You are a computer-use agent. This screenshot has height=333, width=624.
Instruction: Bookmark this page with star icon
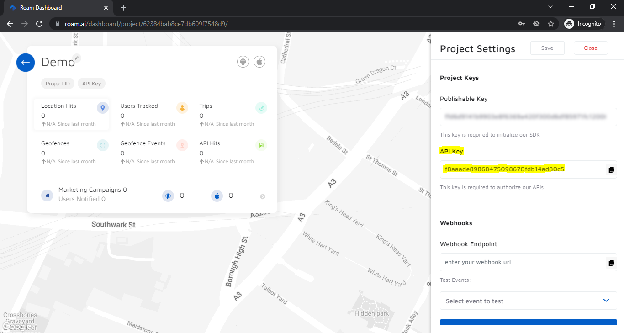click(551, 24)
